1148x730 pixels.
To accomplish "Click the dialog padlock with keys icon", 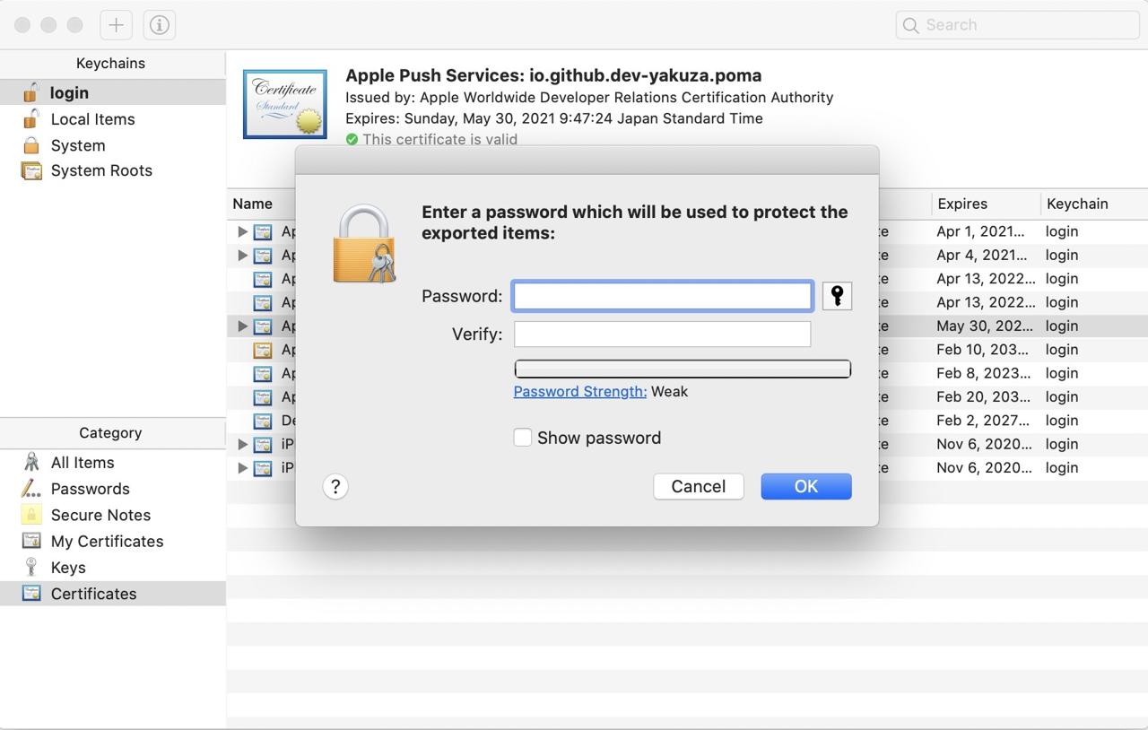I will (364, 244).
